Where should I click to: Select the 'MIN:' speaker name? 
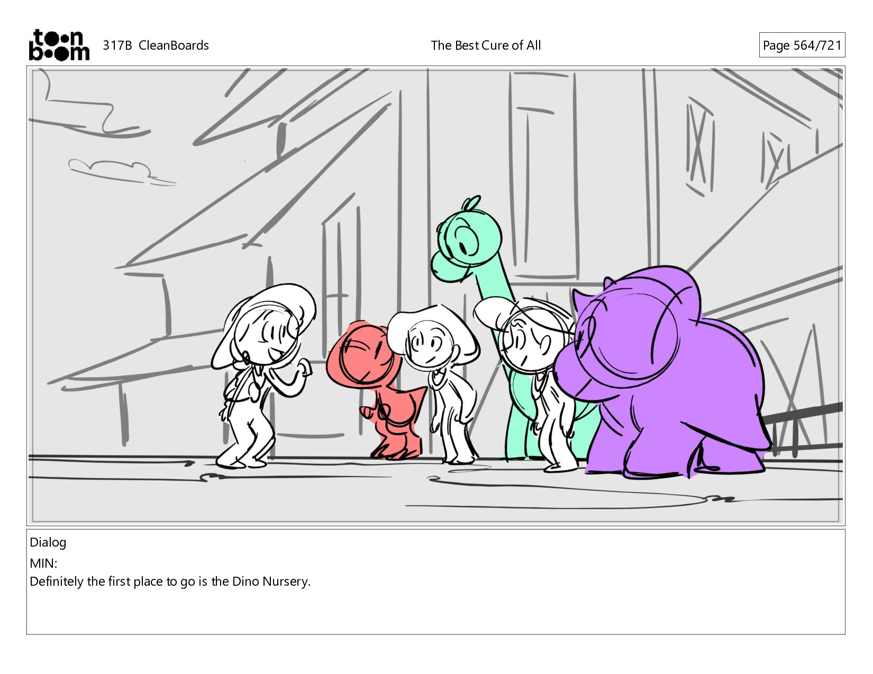click(43, 563)
